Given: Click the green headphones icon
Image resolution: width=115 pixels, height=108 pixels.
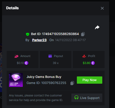Looking at the screenshot, I should coord(76,98).
